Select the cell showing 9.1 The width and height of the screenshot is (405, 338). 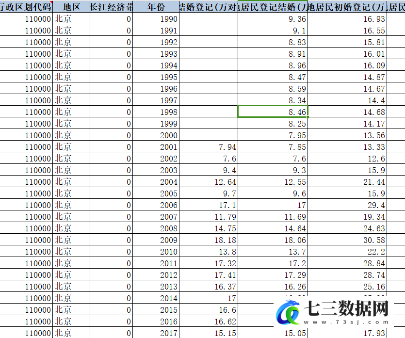click(x=273, y=30)
